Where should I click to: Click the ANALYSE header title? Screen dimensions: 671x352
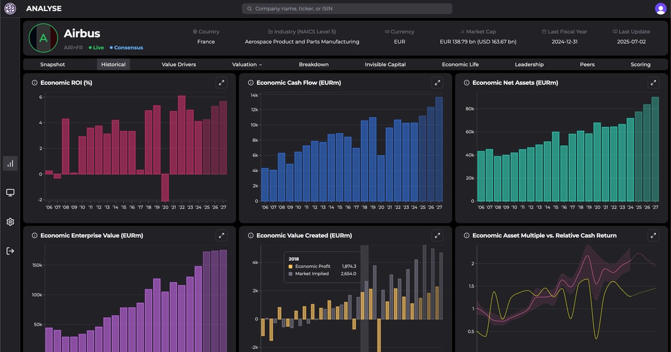(x=44, y=9)
